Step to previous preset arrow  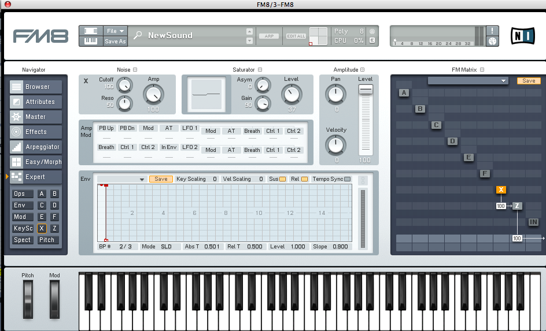249,31
